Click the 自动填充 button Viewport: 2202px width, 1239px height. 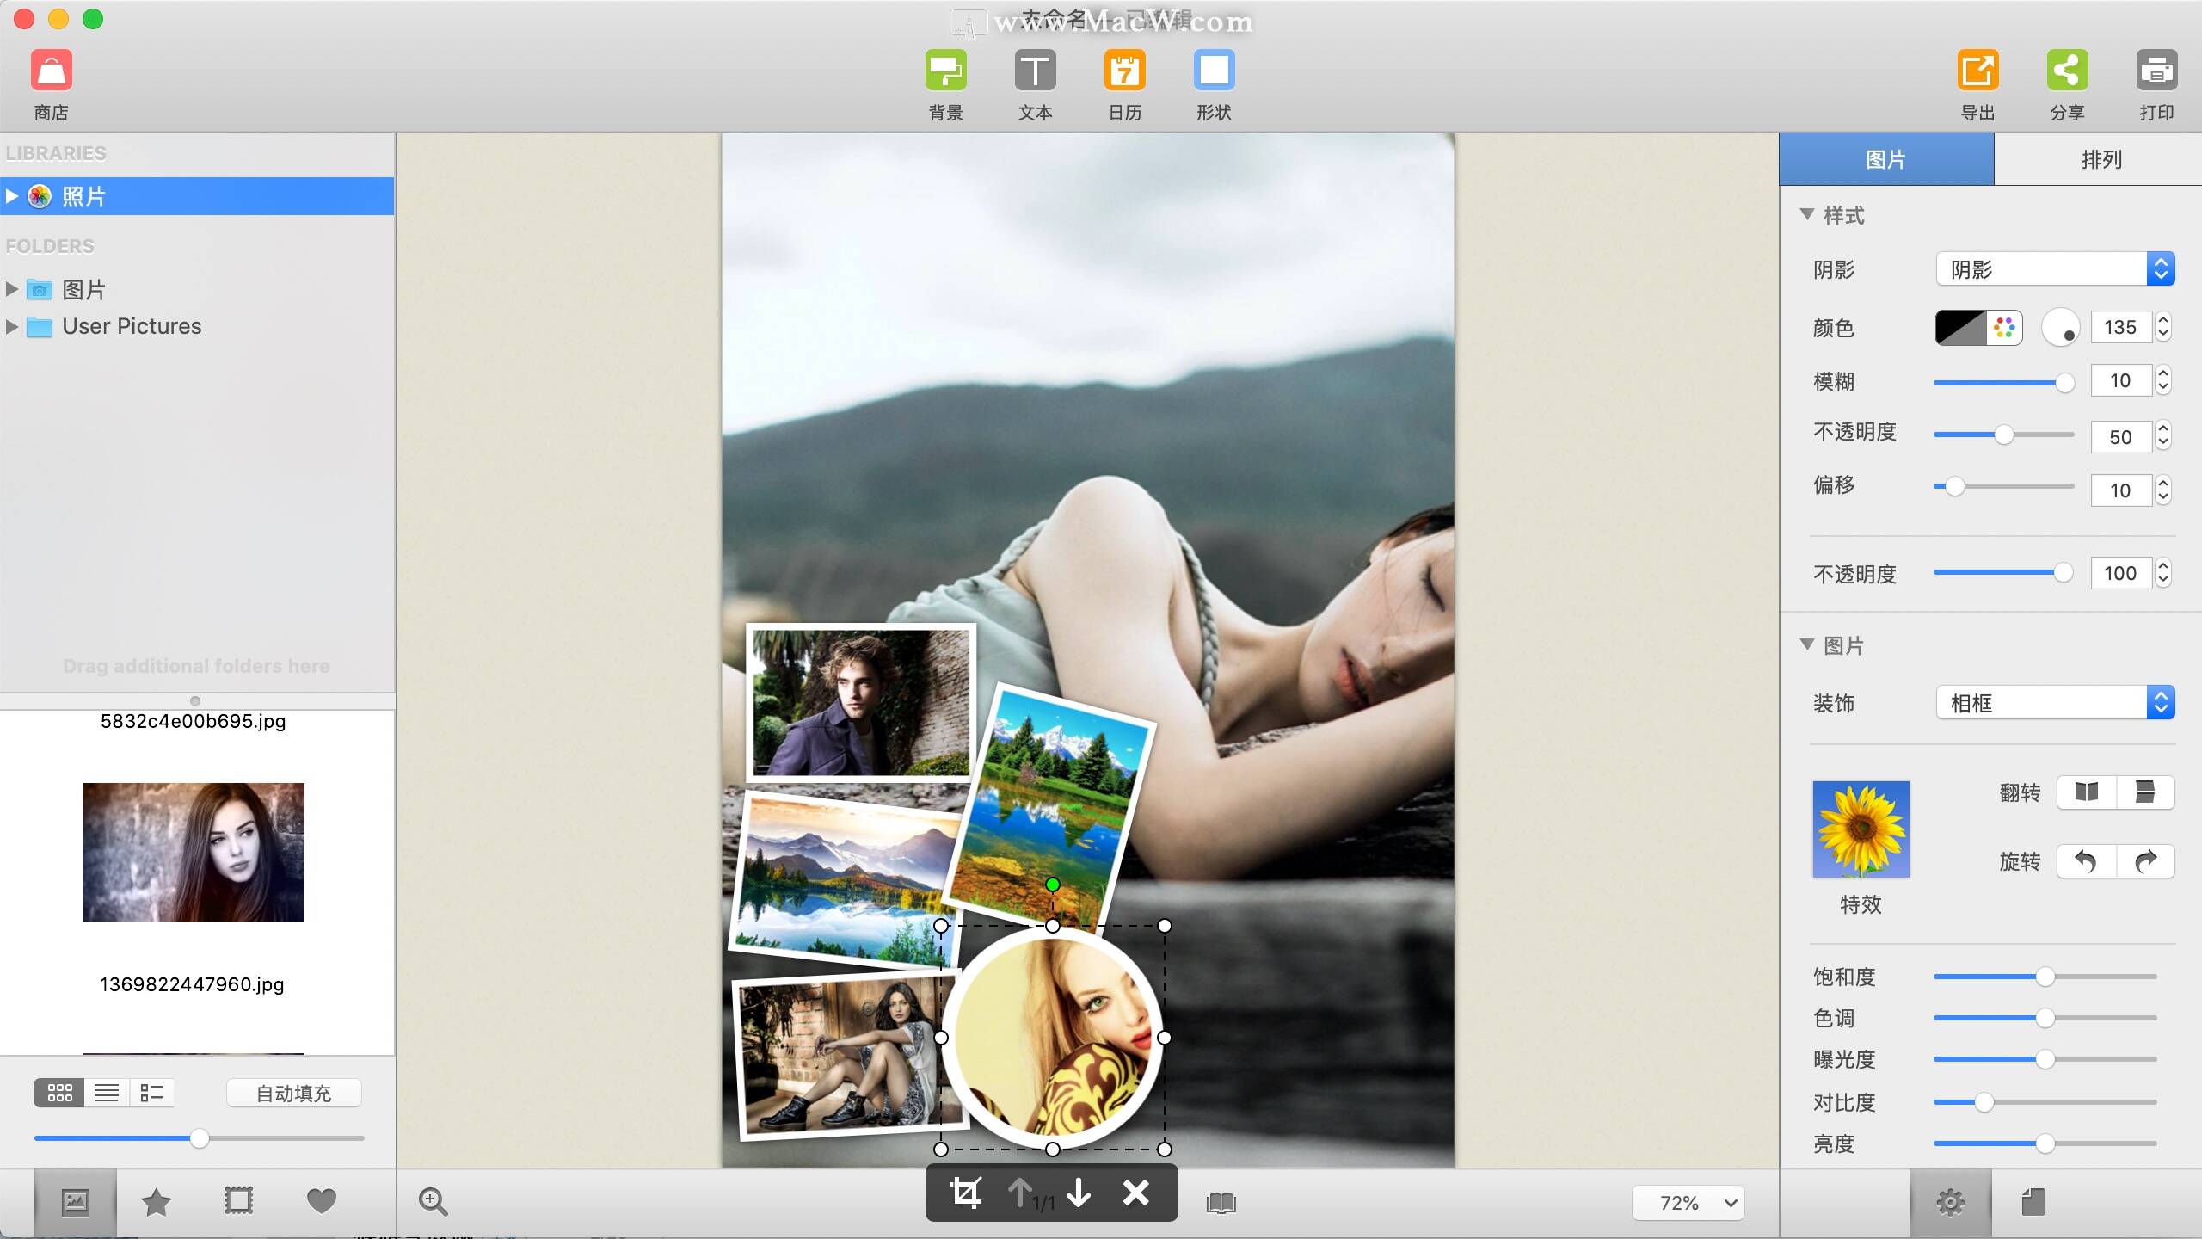[x=293, y=1092]
